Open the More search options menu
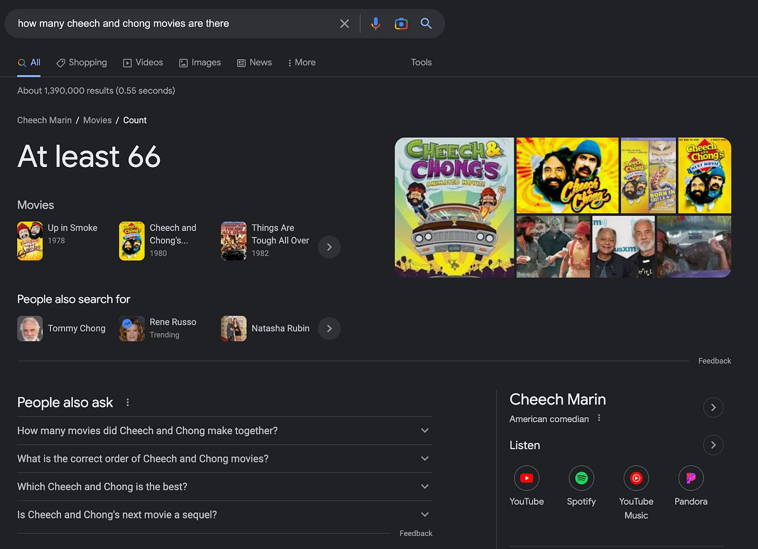 301,62
